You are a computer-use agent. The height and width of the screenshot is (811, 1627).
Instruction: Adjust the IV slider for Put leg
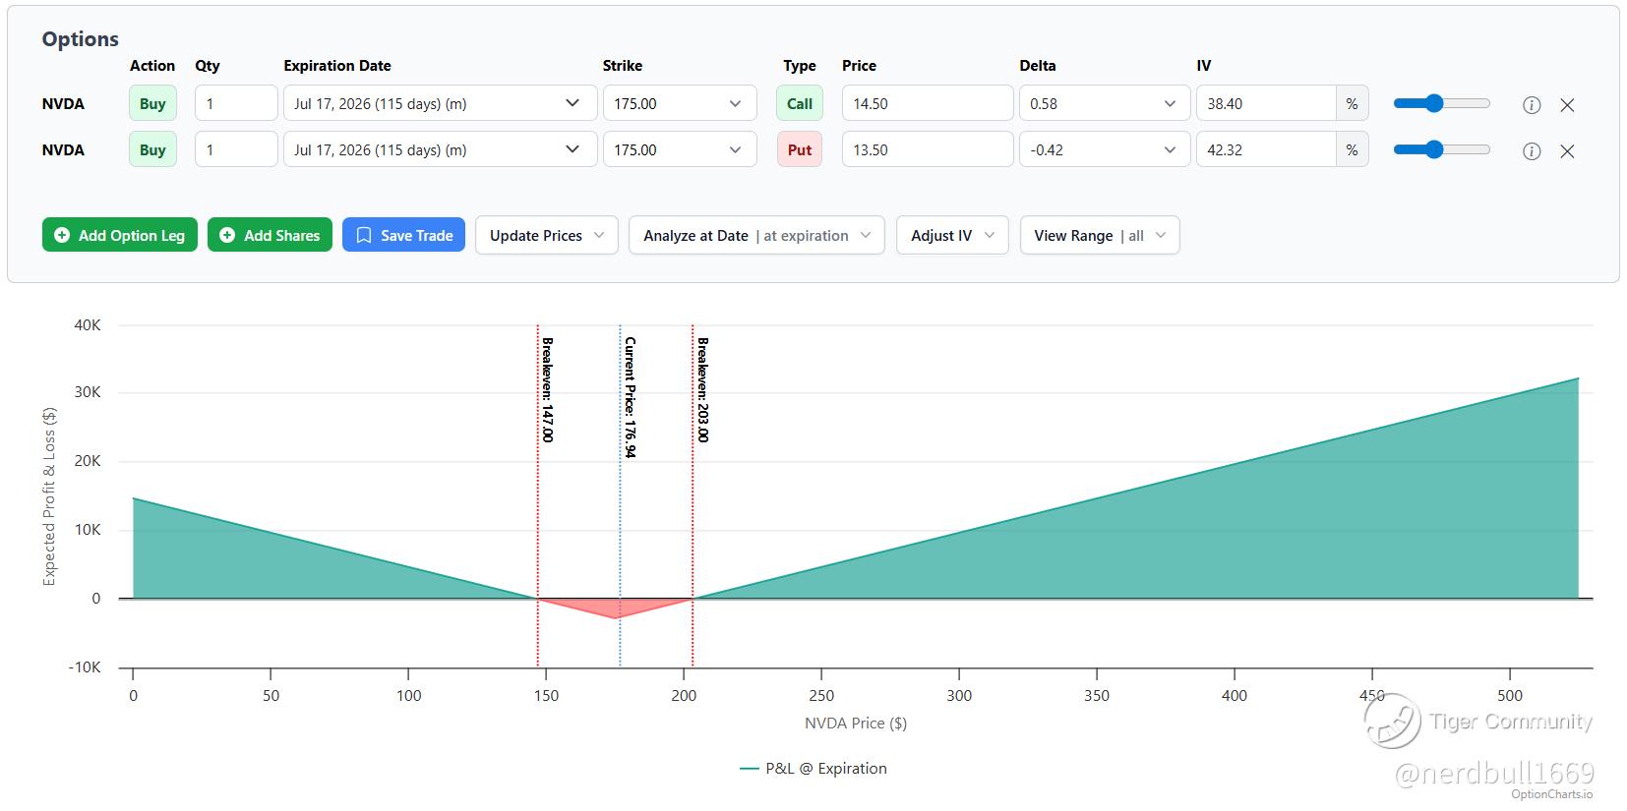pos(1441,149)
